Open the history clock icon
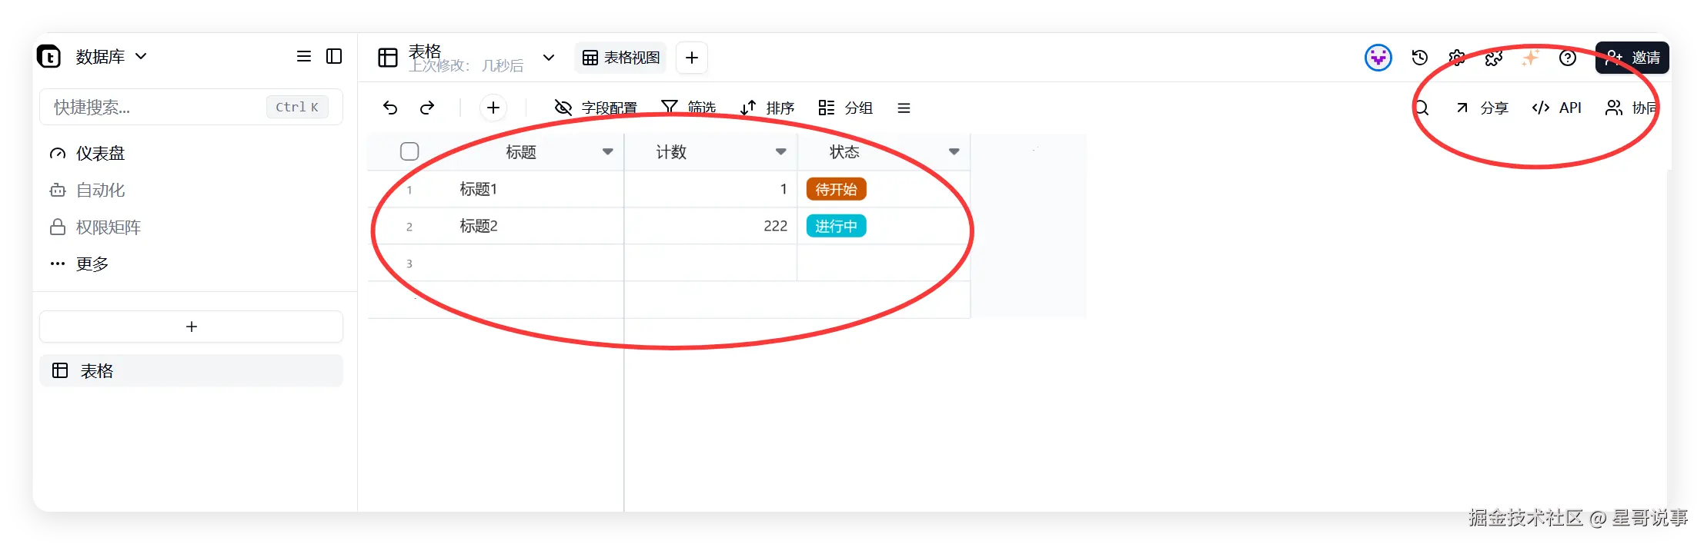Screen dimensions: 1704x544 pyautogui.click(x=1420, y=58)
